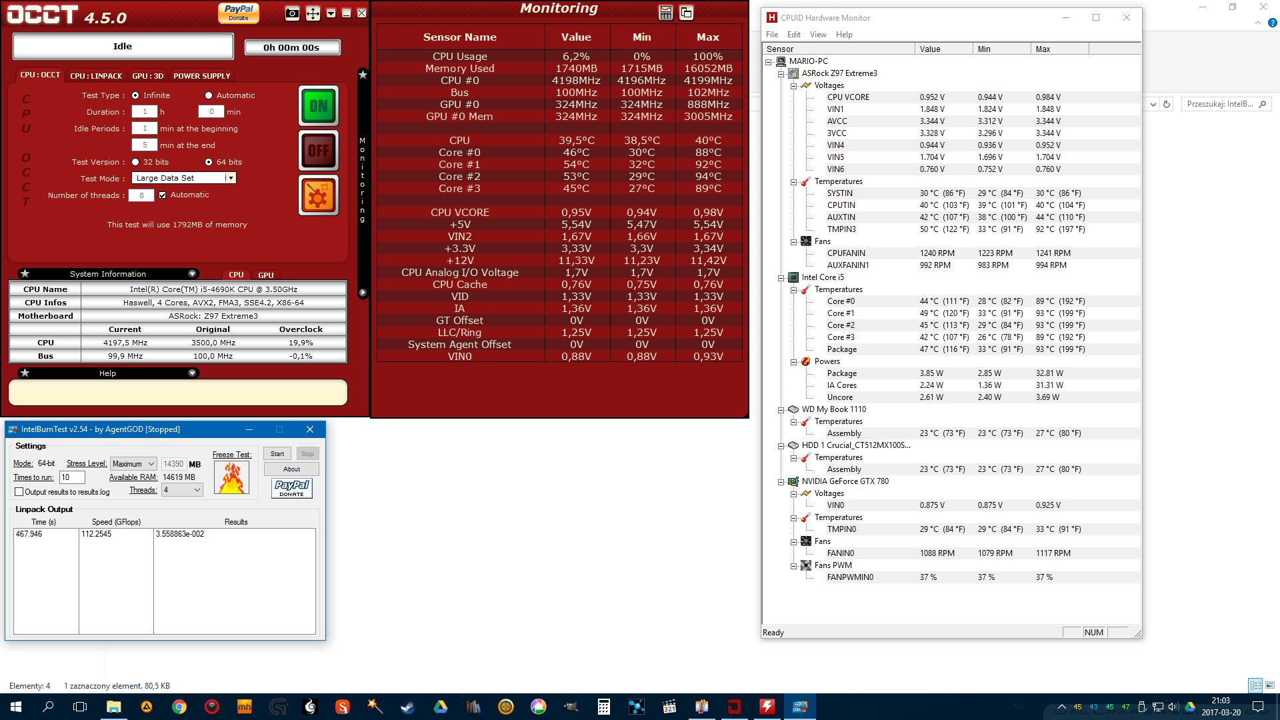Open Task View on the taskbar
1280x720 pixels.
pyautogui.click(x=80, y=707)
